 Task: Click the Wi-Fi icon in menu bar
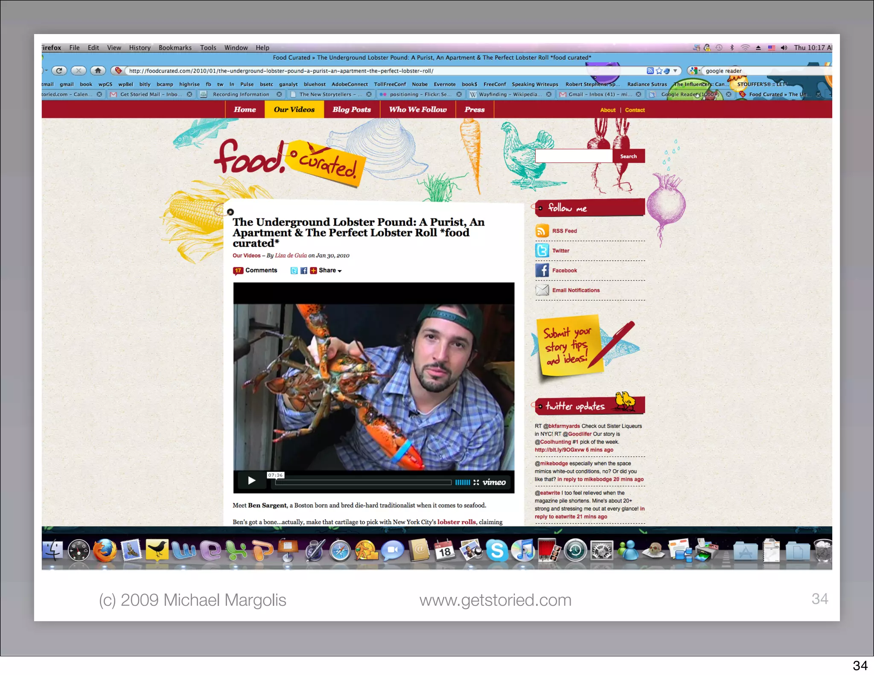click(x=745, y=48)
